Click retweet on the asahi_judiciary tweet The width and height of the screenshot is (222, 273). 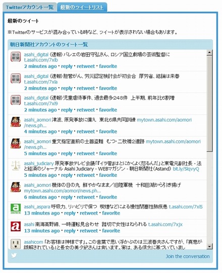click(x=86, y=175)
